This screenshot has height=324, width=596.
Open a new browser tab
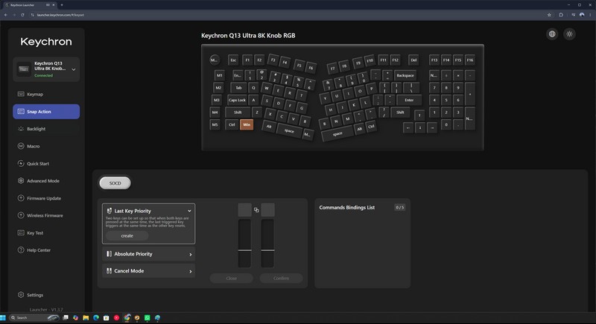pyautogui.click(x=62, y=5)
